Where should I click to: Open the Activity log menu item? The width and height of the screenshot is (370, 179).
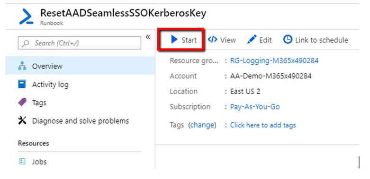pyautogui.click(x=80, y=84)
